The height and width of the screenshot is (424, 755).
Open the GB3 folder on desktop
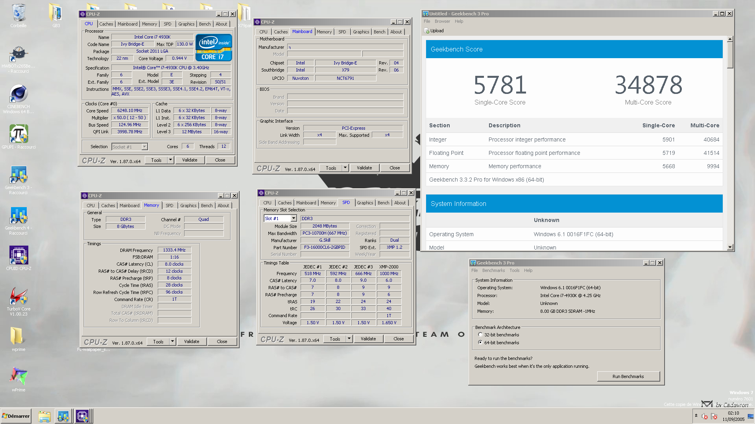pos(56,13)
